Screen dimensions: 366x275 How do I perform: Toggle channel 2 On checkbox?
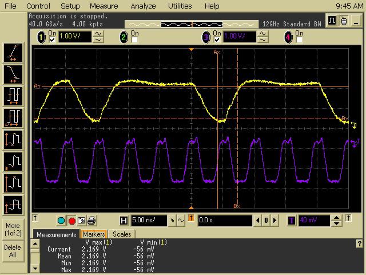pos(134,40)
